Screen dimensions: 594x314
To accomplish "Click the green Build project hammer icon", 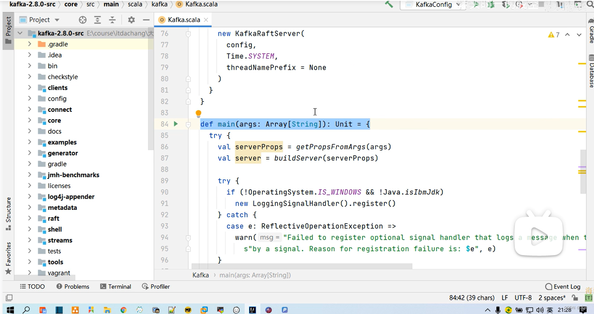I will pyautogui.click(x=389, y=4).
